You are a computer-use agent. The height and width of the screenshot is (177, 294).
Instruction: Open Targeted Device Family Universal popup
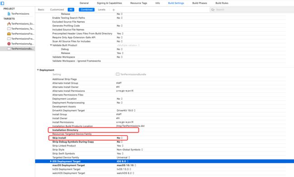(x=123, y=158)
